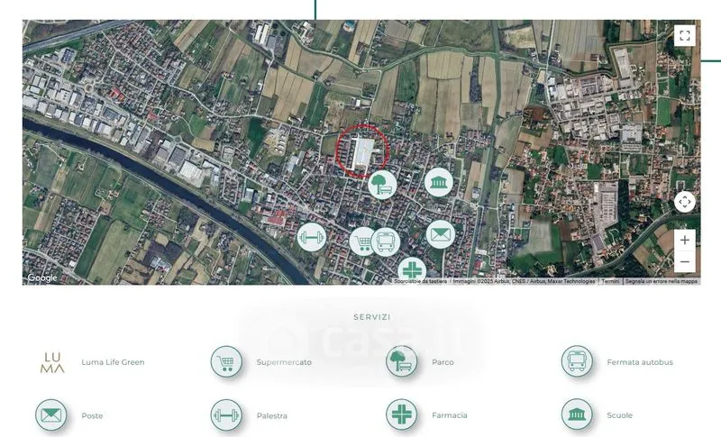Open the Google logo link on the map

pos(42,278)
